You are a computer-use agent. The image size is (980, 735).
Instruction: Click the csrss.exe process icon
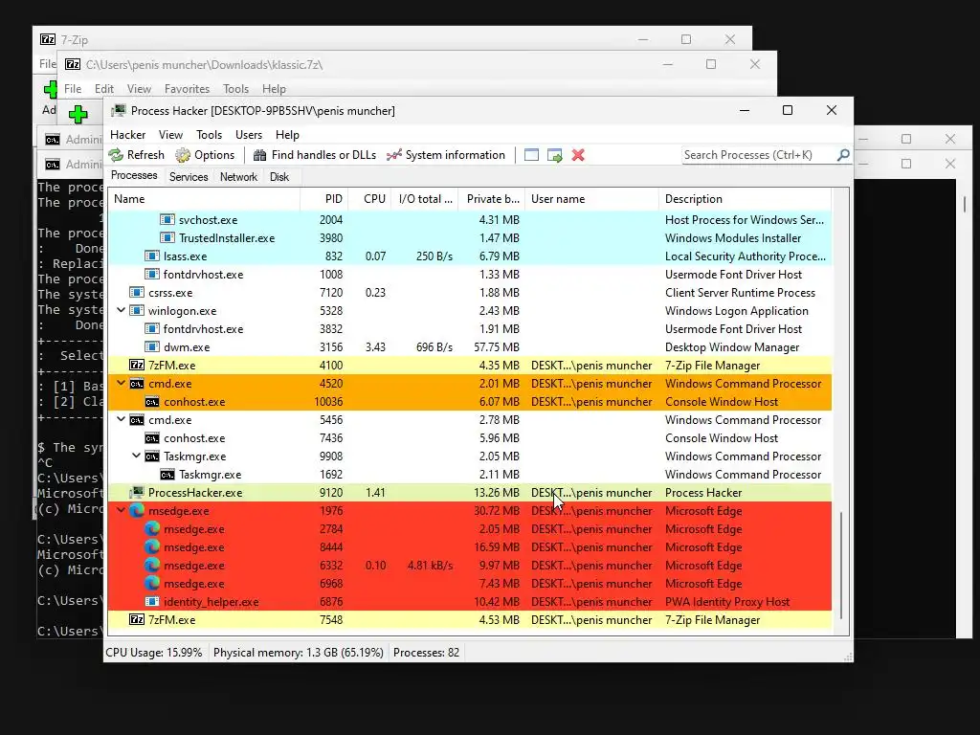coord(136,292)
